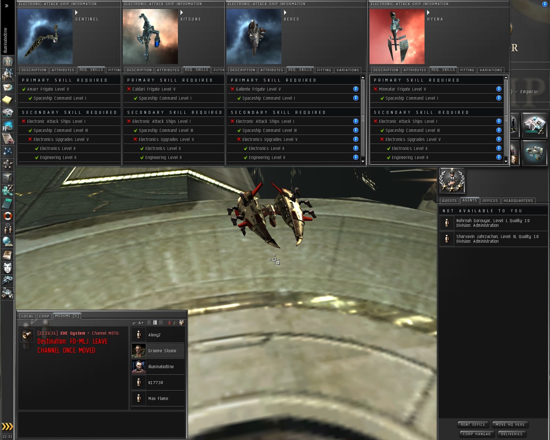Switch to the Sentinel Description tab
The height and width of the screenshot is (440, 550).
34,70
